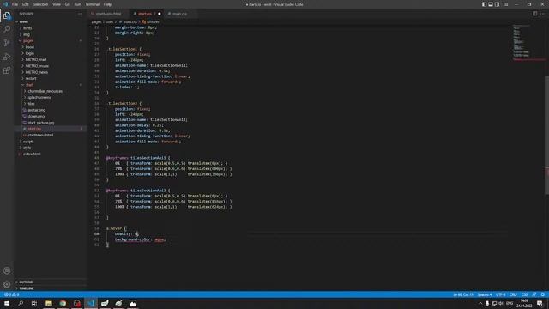Change the CRLF end-of-line status item

pos(513,294)
